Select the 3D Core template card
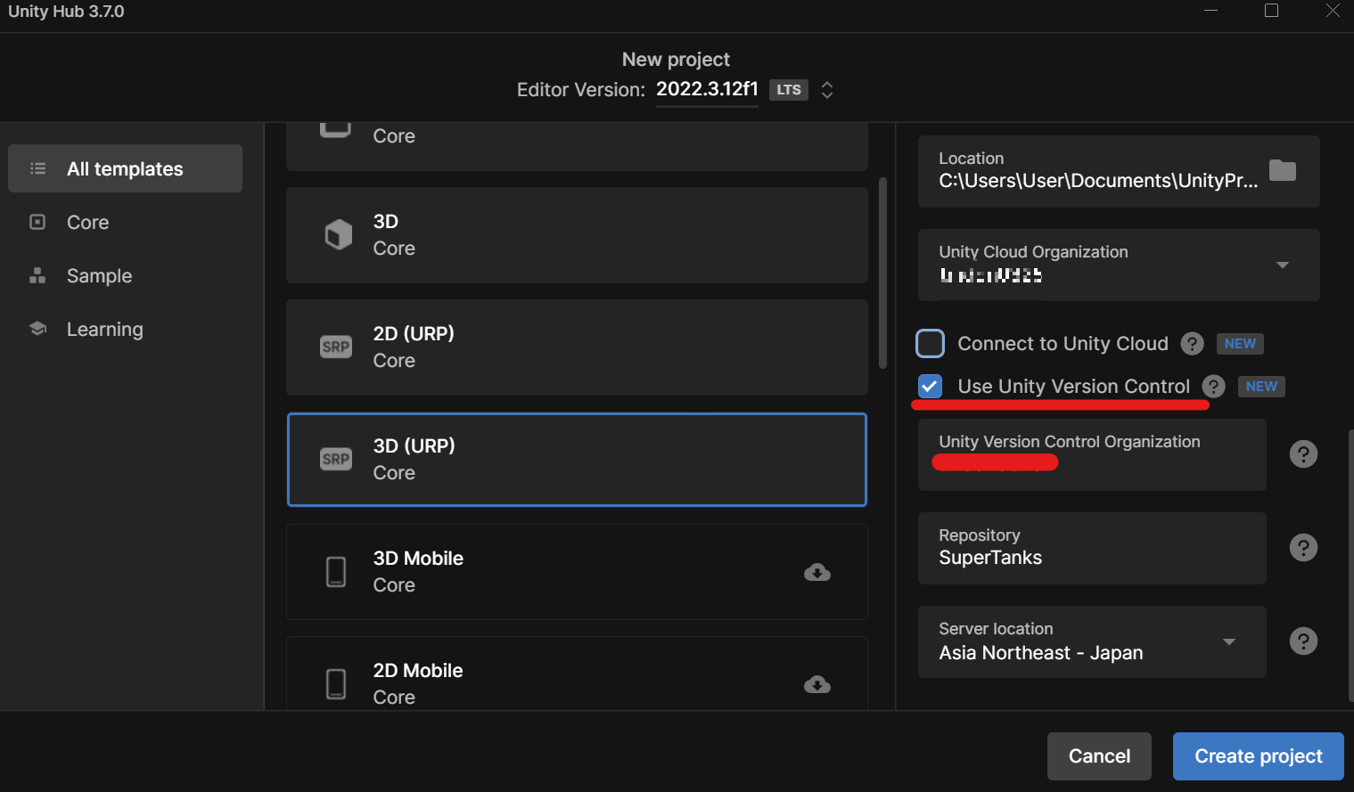The image size is (1354, 792). [x=577, y=235]
